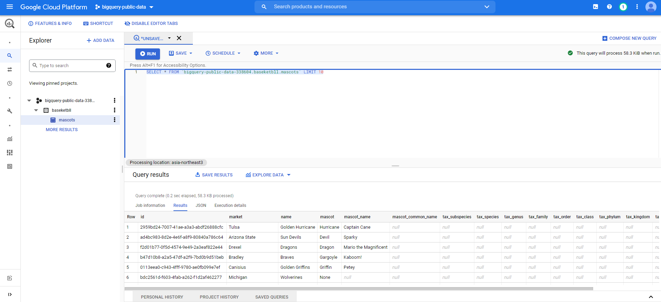Open the Explore Data dropdown
661x302 pixels.
click(x=268, y=175)
